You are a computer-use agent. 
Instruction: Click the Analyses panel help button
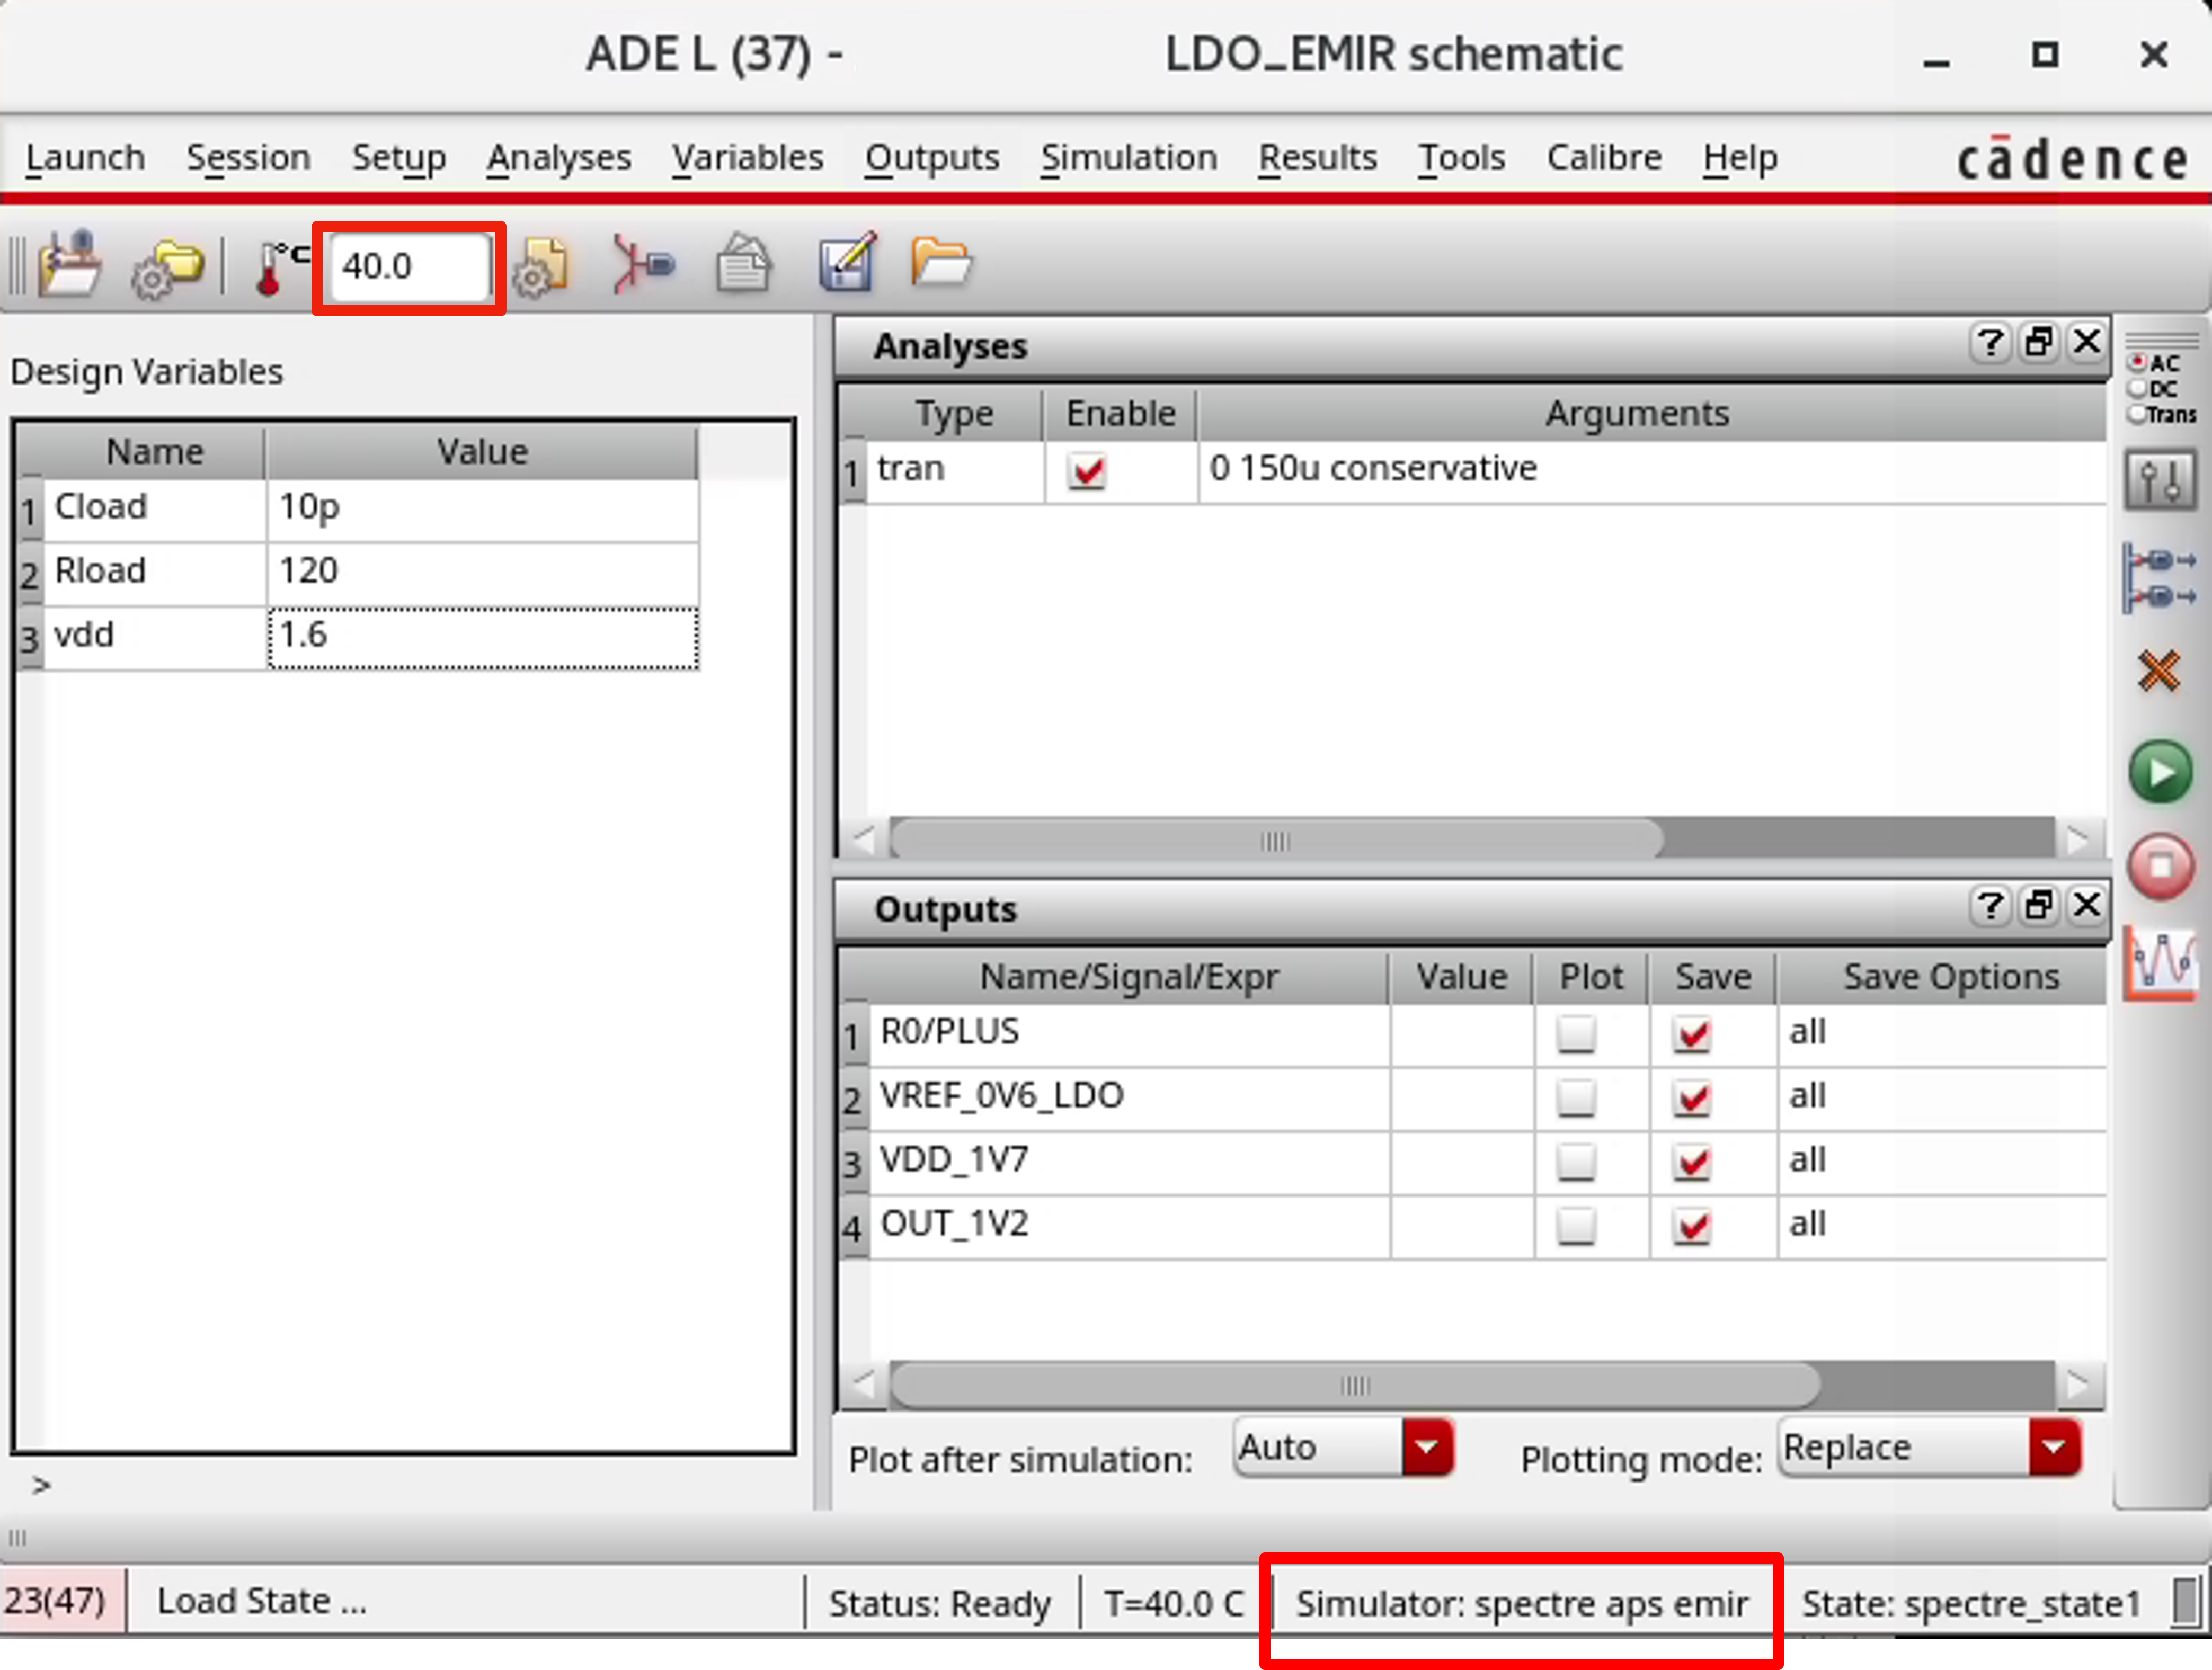point(1990,343)
